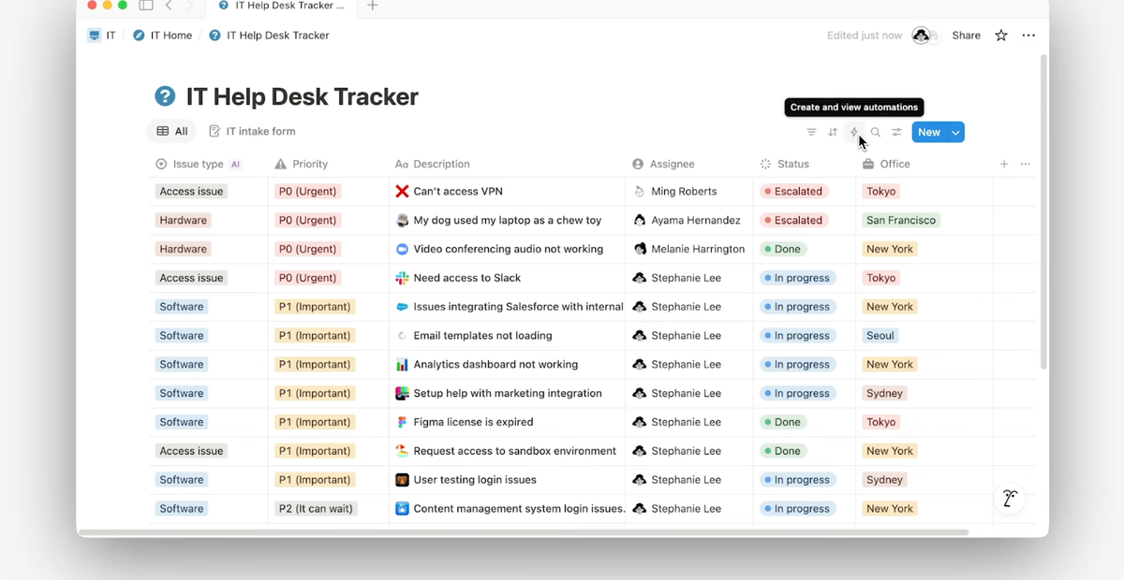The image size is (1124, 580).
Task: Search the database with the magnifying glass icon
Action: click(875, 132)
